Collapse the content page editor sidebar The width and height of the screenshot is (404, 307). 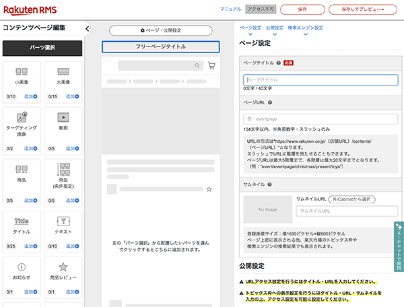coord(88,28)
